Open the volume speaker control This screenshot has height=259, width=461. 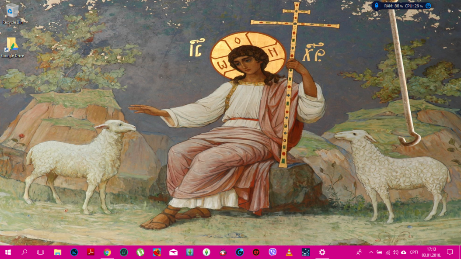pyautogui.click(x=395, y=252)
